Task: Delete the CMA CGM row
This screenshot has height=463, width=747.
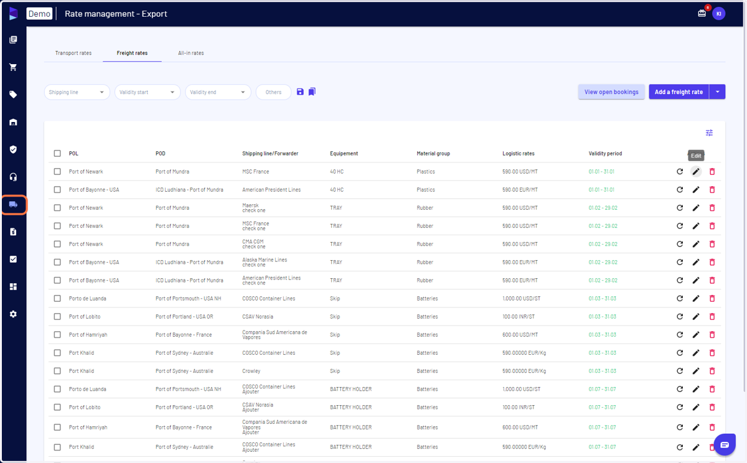Action: (x=712, y=244)
